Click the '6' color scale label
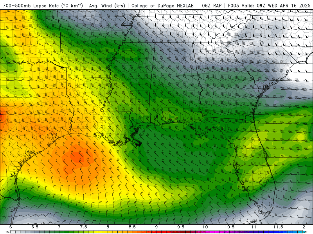This screenshot has width=313, height=234. pyautogui.click(x=11, y=227)
